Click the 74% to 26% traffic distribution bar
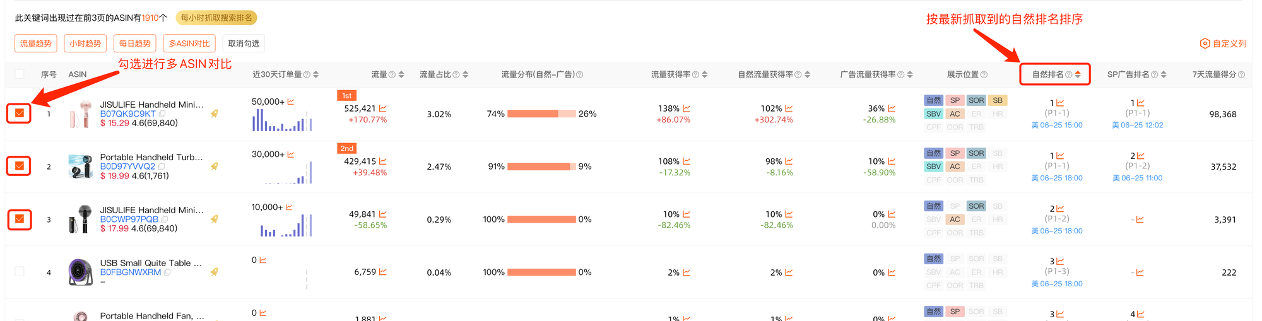Viewport: 1262px width, 321px height. pyautogui.click(x=541, y=114)
